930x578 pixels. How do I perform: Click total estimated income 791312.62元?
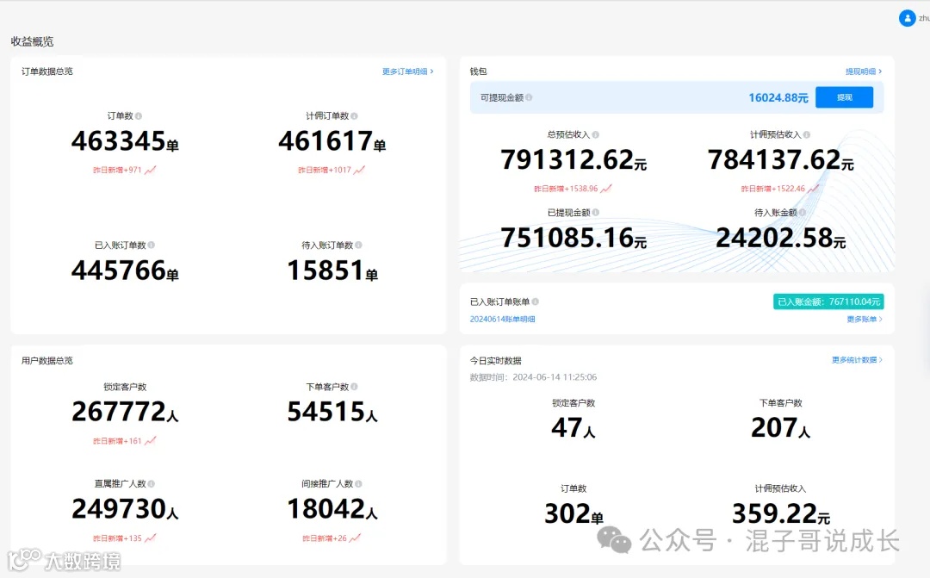pyautogui.click(x=573, y=159)
